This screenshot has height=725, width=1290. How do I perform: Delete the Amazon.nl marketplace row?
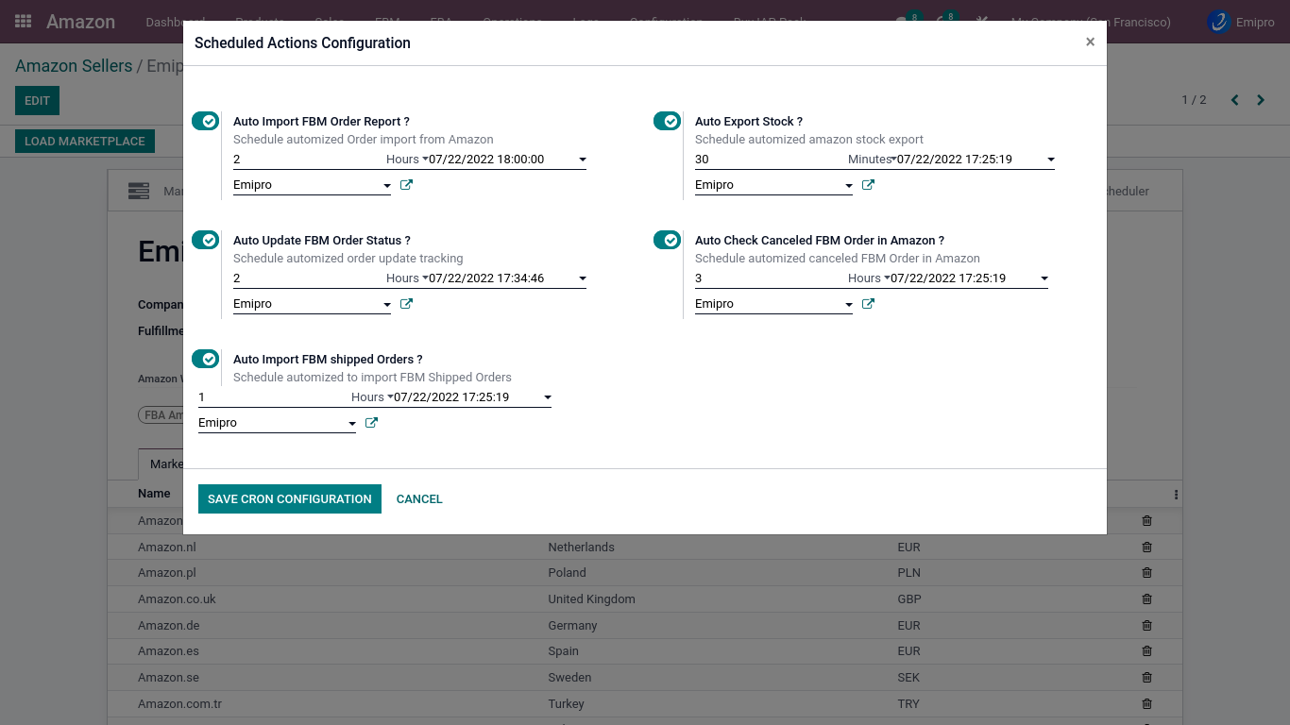point(1146,547)
